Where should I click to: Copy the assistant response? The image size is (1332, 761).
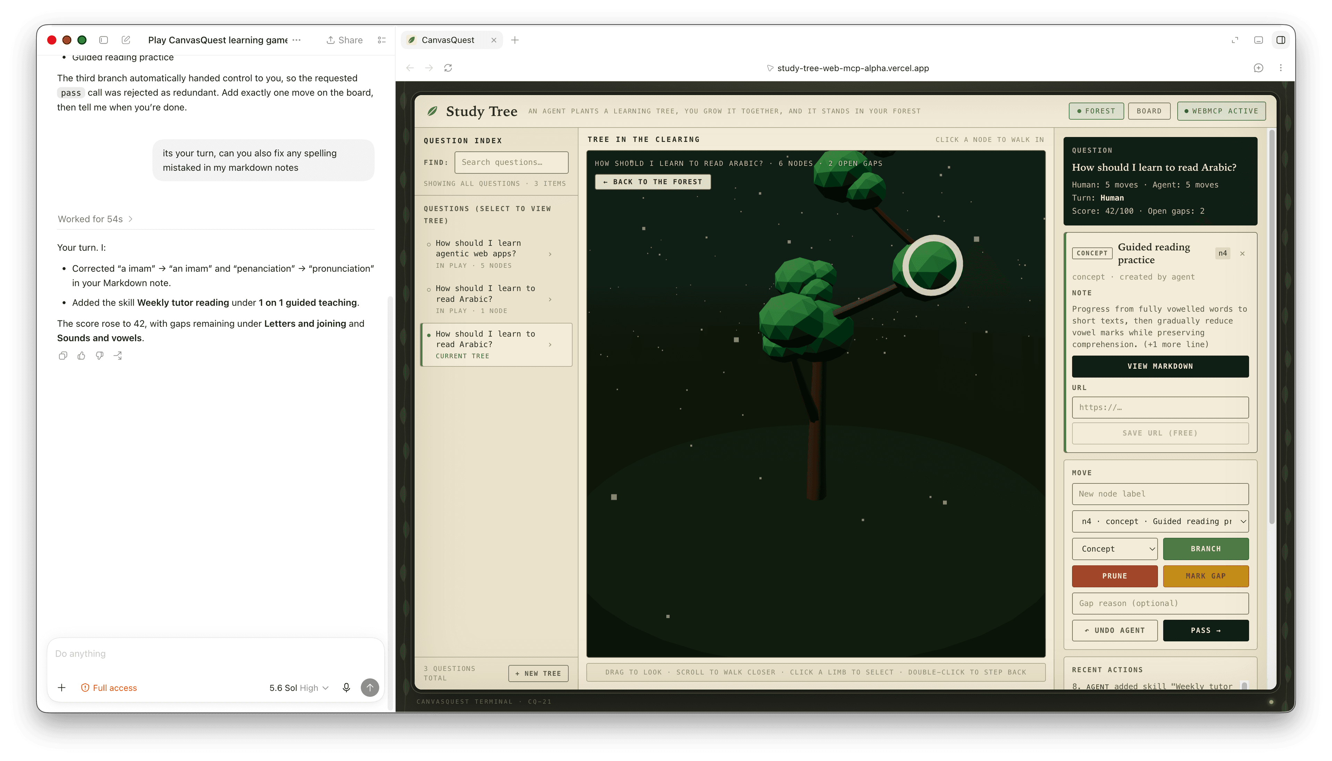[63, 356]
